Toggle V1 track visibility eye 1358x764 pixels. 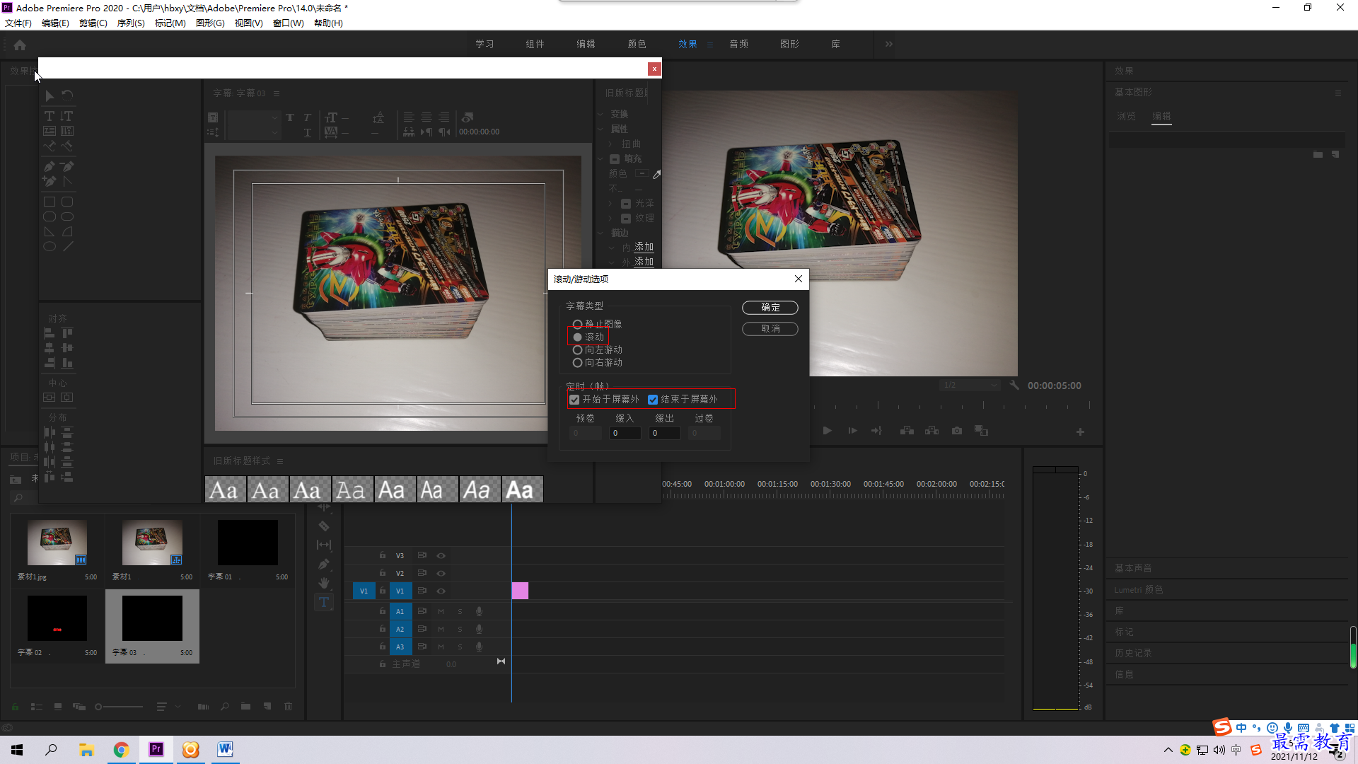click(441, 591)
